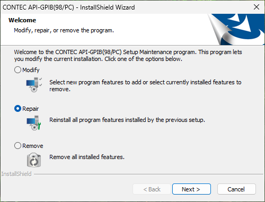Select the Repair radio button
Viewport: 265px width, 202px height.
point(17,109)
